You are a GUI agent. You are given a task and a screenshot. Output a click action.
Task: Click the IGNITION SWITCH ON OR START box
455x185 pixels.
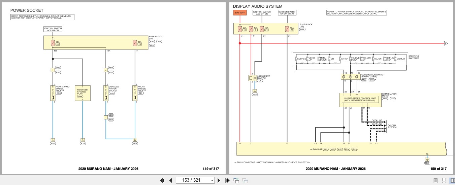[x=287, y=13]
